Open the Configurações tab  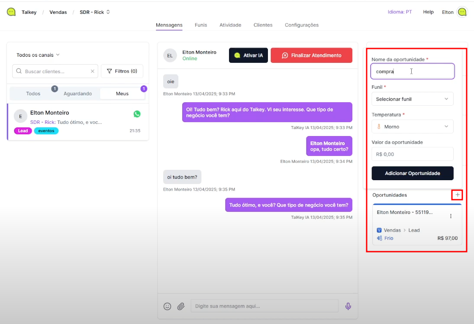(301, 25)
